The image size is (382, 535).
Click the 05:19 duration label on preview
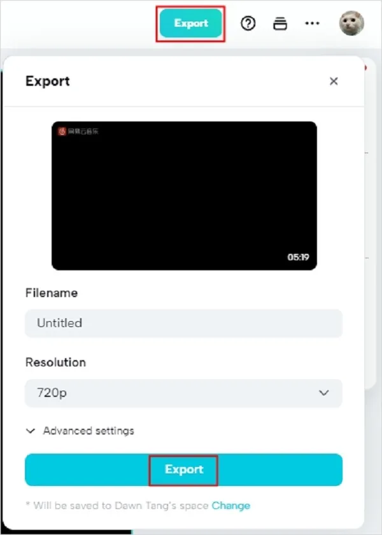pos(298,257)
